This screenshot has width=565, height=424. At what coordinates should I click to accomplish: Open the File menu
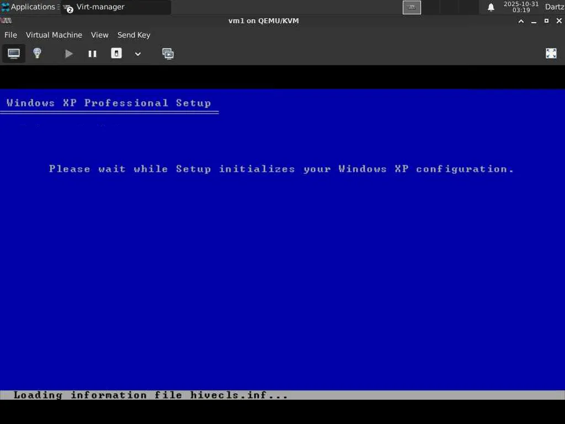[x=11, y=35]
